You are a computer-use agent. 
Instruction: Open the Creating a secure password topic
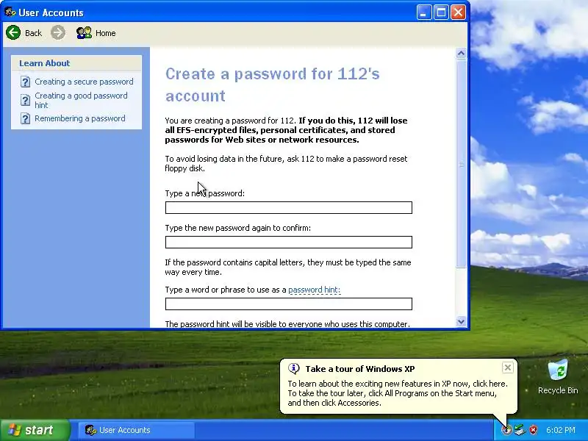click(x=84, y=82)
